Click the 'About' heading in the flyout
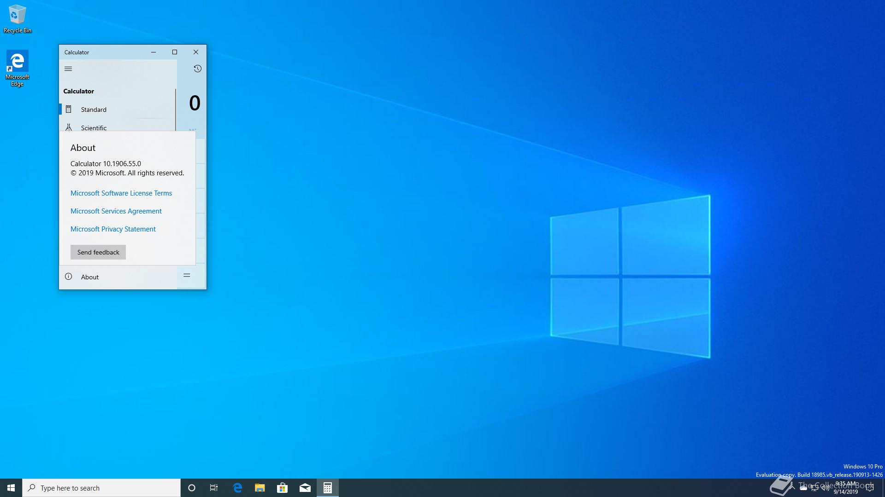 (83, 148)
